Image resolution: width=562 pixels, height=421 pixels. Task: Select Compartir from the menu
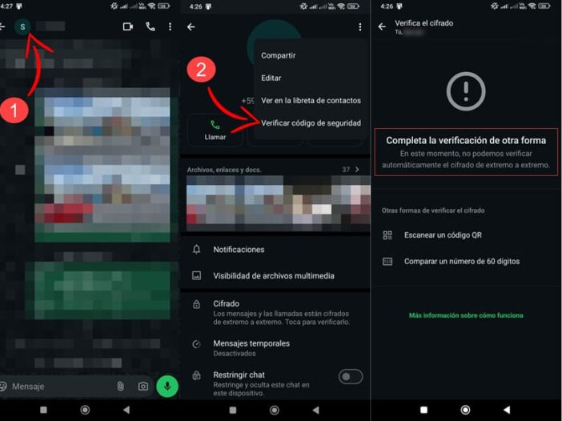pos(278,55)
